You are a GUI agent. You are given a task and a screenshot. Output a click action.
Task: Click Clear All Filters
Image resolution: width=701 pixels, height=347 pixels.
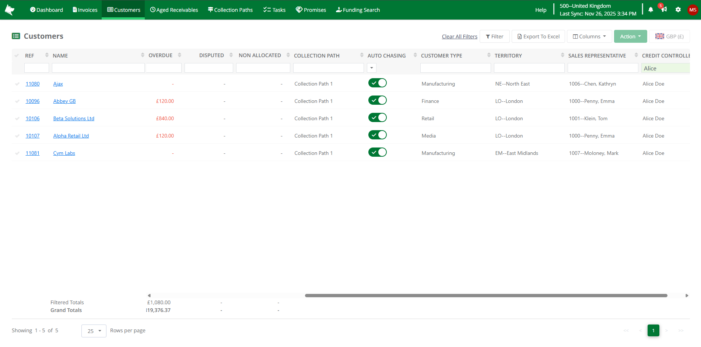(x=459, y=36)
